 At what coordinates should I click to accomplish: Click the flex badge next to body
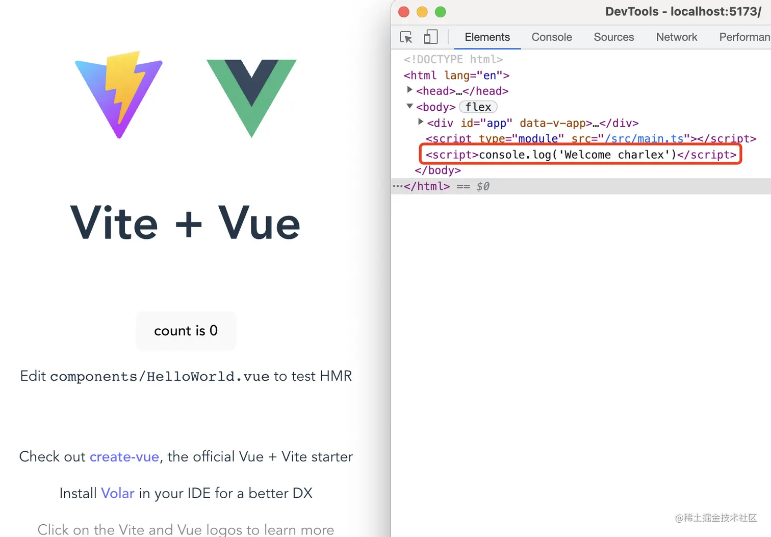coord(478,107)
